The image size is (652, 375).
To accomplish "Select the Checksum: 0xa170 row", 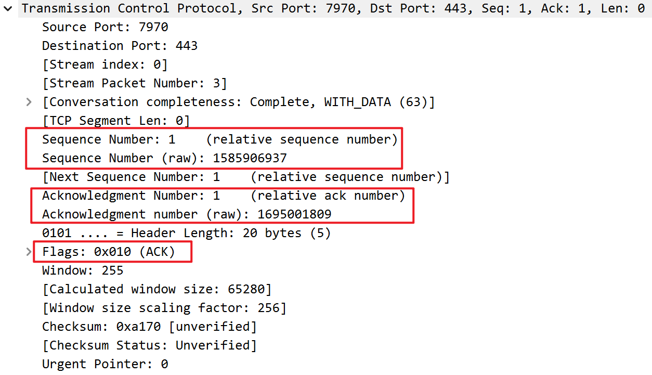I will 149,327.
